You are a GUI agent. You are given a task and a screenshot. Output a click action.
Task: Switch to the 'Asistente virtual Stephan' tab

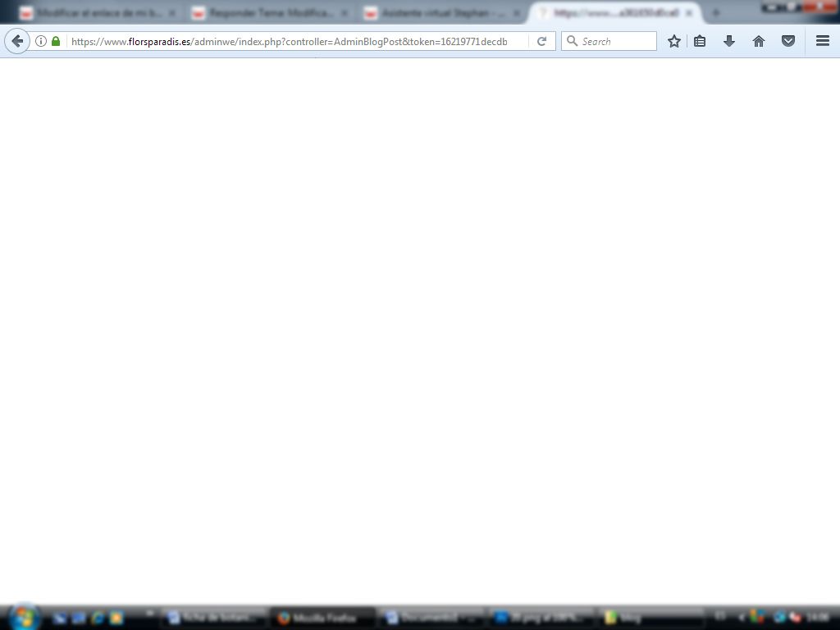pos(442,13)
